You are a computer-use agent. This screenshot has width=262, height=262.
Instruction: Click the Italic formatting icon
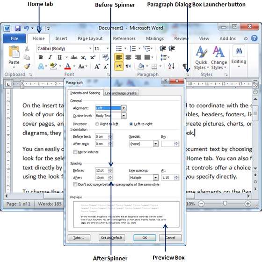pos(50,58)
